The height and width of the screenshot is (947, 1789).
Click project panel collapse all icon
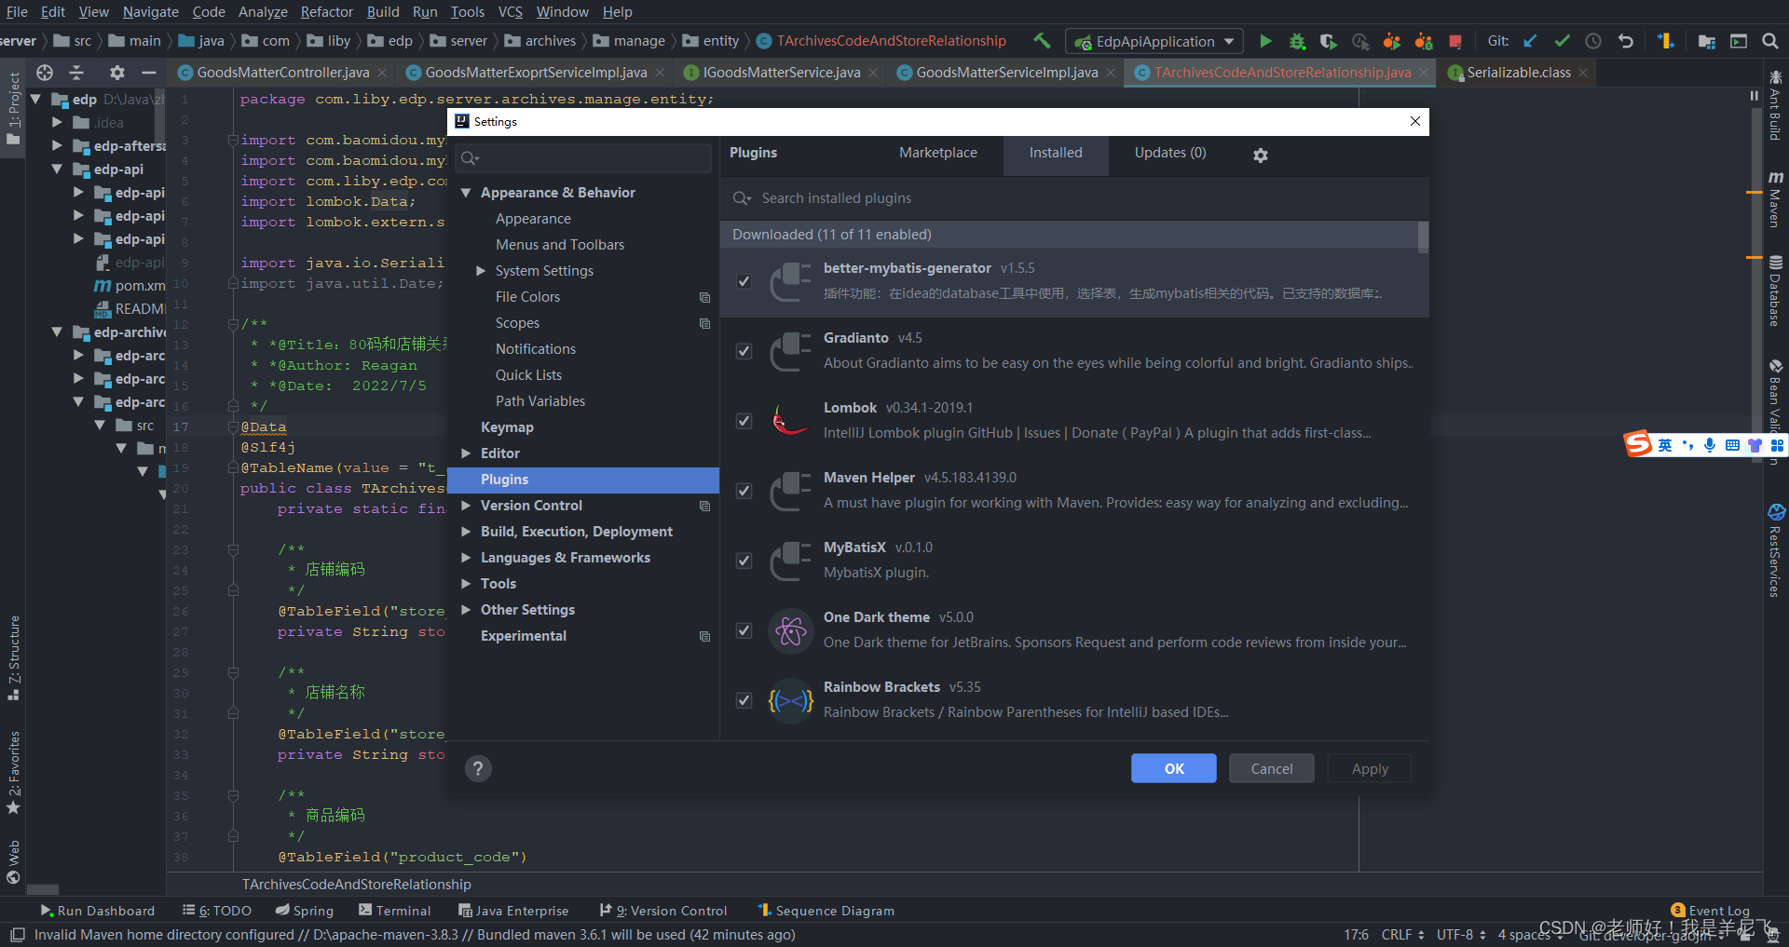click(77, 72)
